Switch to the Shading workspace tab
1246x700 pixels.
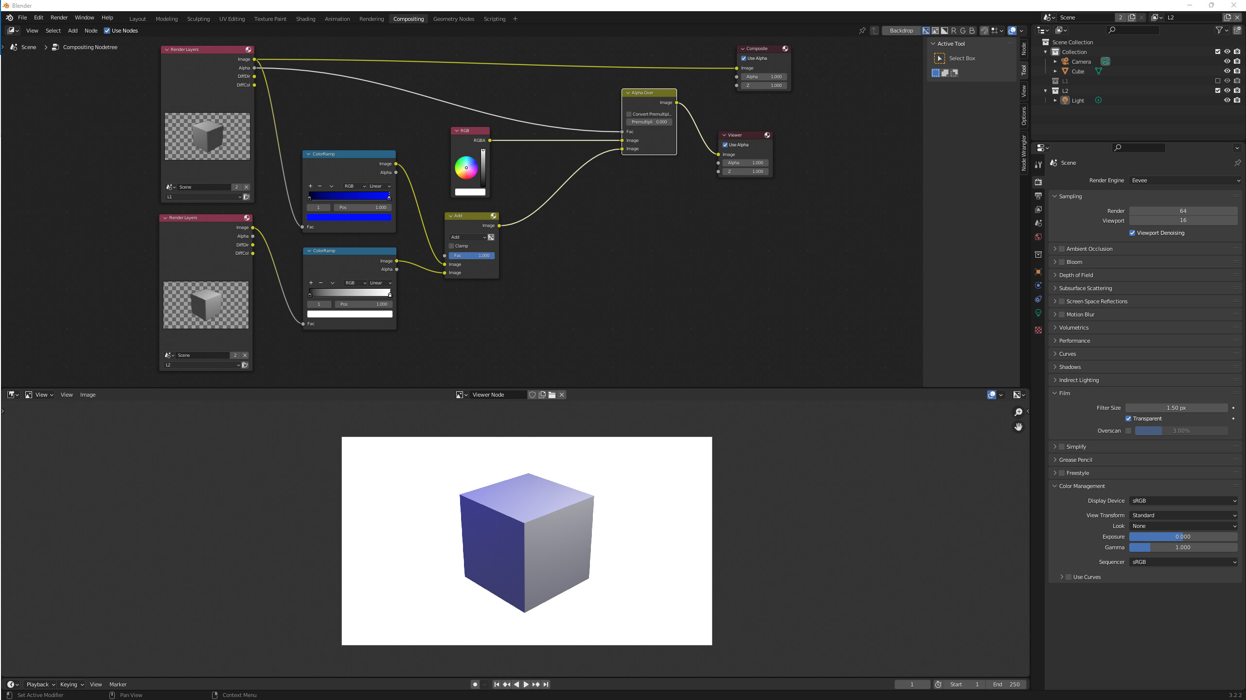pos(305,19)
